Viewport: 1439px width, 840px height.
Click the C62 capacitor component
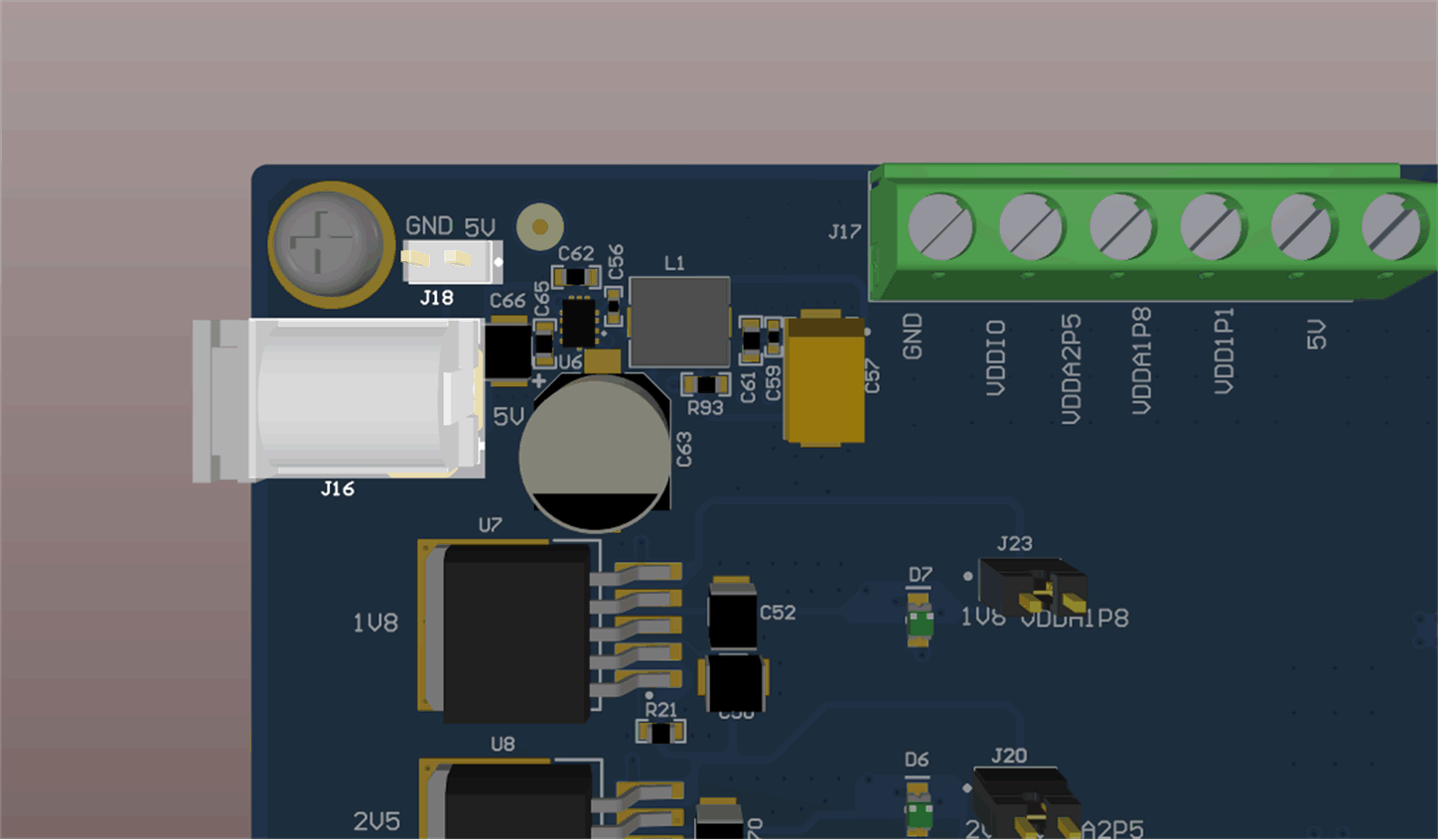click(578, 277)
